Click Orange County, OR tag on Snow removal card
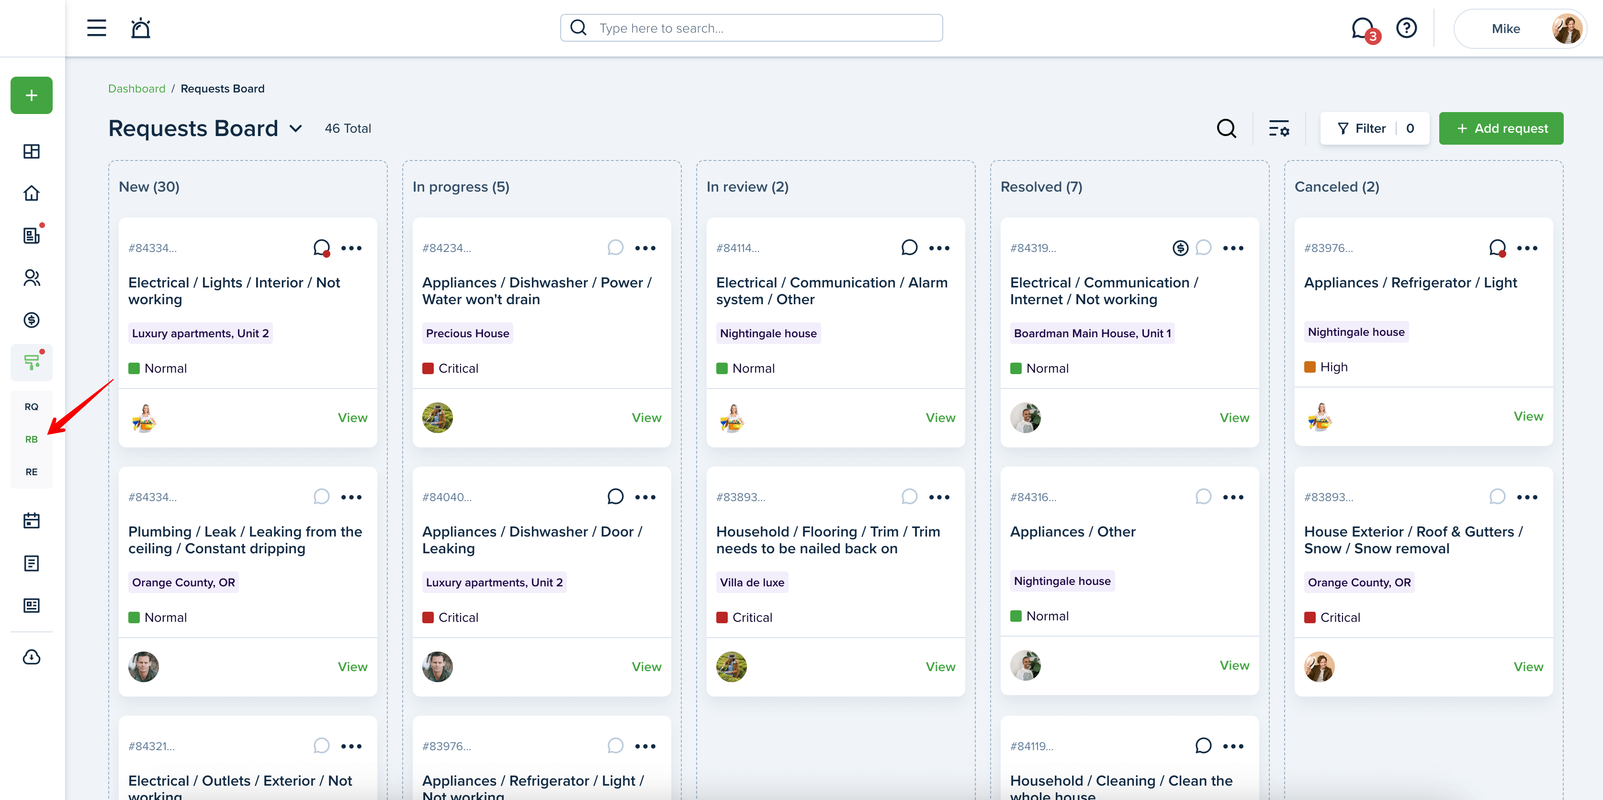 click(1359, 582)
